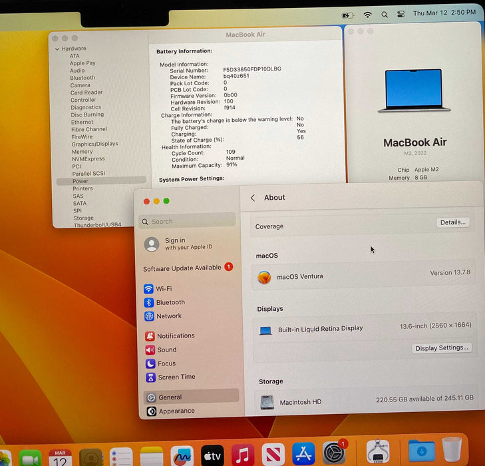
Task: Select Storage in System Information sidebar
Action: (83, 218)
